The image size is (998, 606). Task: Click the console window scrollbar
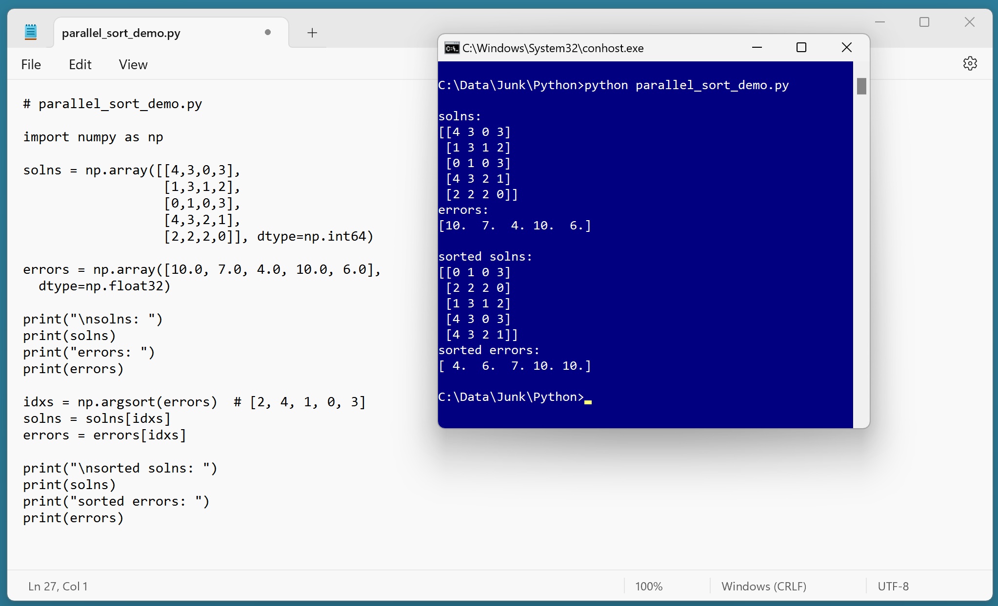click(861, 86)
